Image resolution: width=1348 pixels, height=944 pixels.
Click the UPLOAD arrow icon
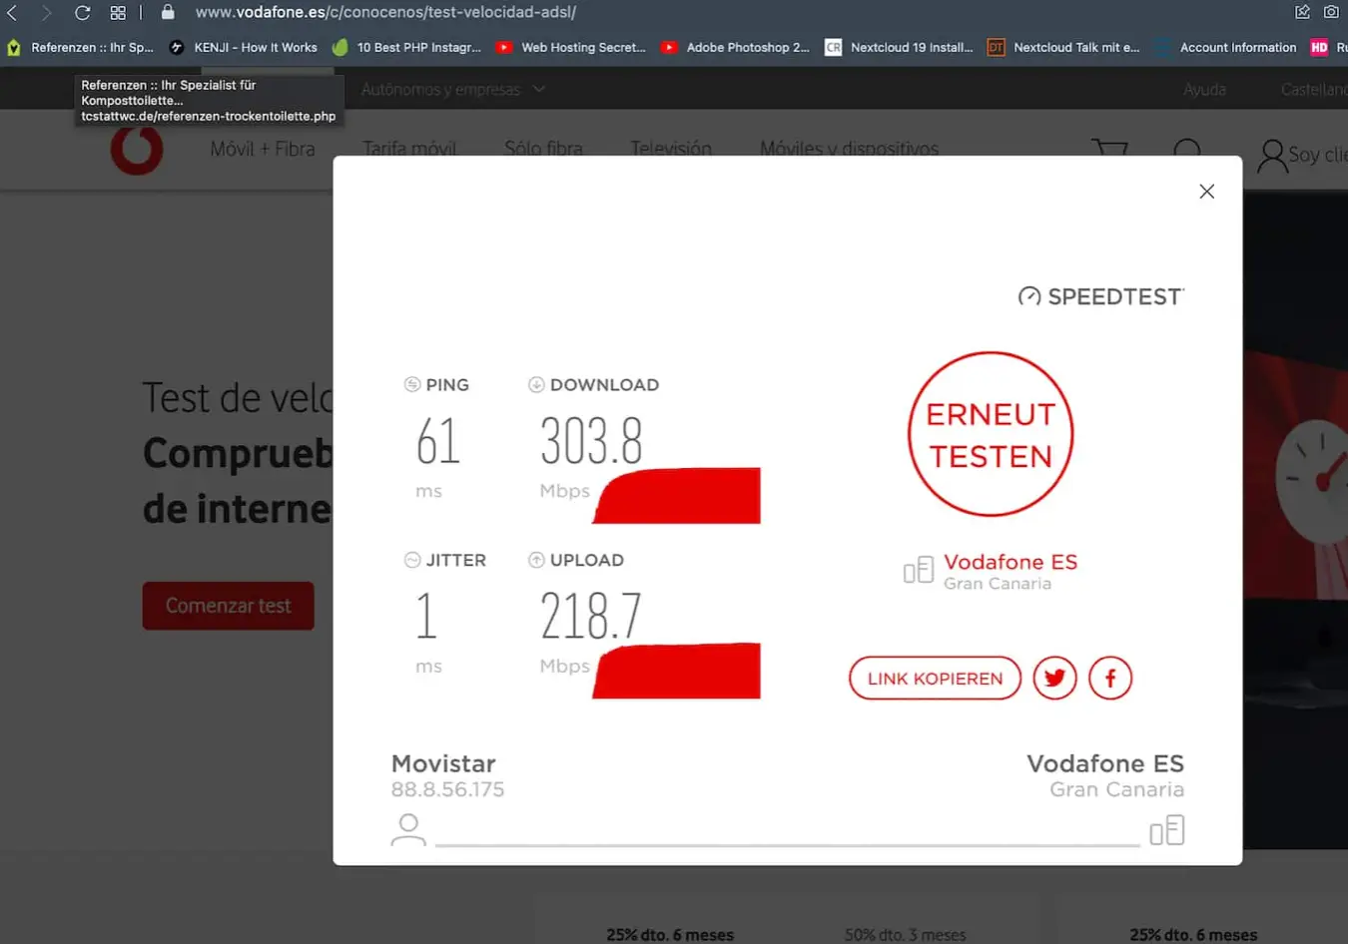(x=536, y=560)
